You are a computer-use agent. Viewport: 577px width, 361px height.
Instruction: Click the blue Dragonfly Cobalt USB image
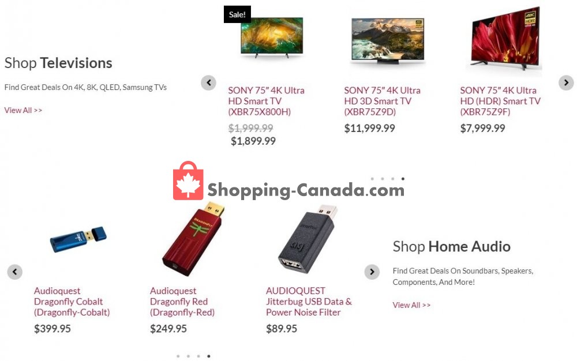point(78,239)
